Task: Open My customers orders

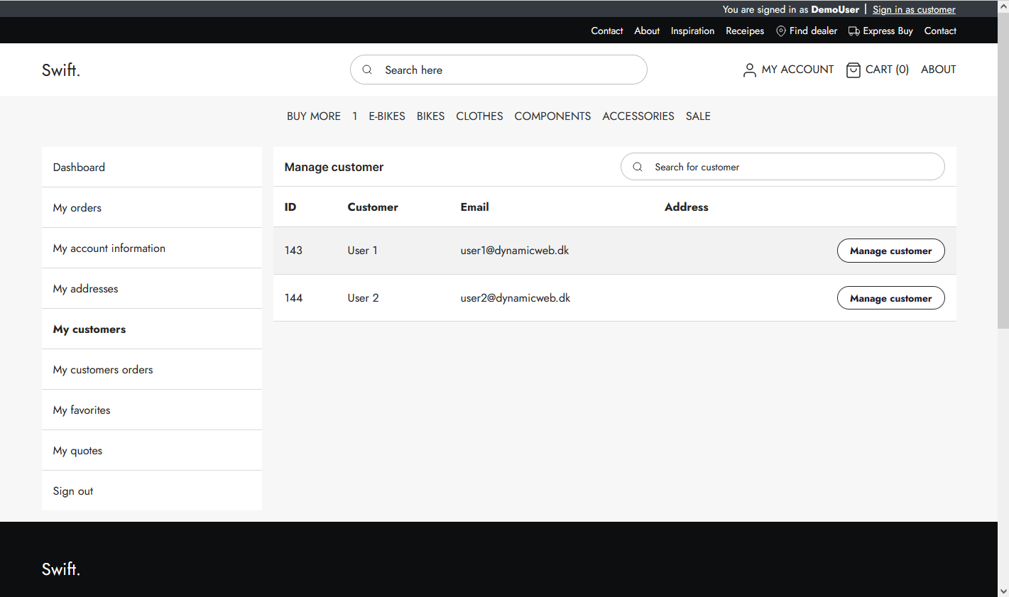Action: [152, 369]
